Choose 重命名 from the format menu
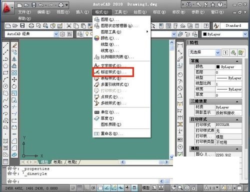Screen dimensions: 250x192 [121, 133]
